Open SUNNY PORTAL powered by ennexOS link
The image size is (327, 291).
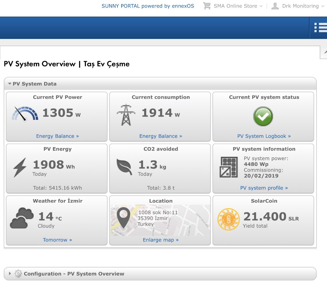[148, 6]
